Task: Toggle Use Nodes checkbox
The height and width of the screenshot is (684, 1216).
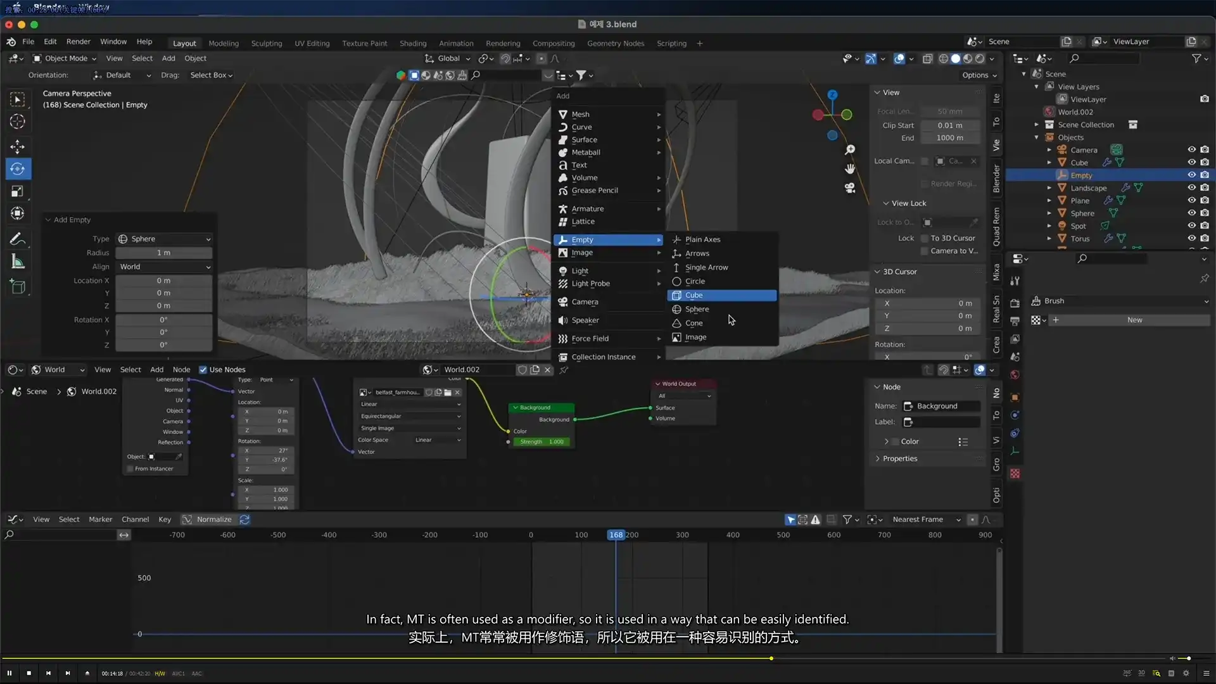Action: [x=203, y=370]
